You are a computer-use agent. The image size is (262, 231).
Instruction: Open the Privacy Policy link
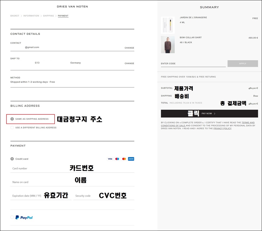(222, 128)
